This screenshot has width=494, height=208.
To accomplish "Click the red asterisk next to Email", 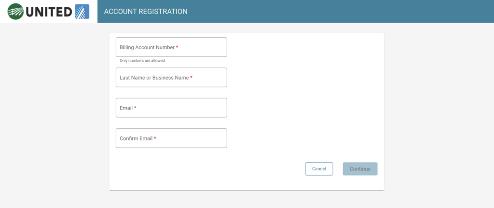I will (135, 108).
